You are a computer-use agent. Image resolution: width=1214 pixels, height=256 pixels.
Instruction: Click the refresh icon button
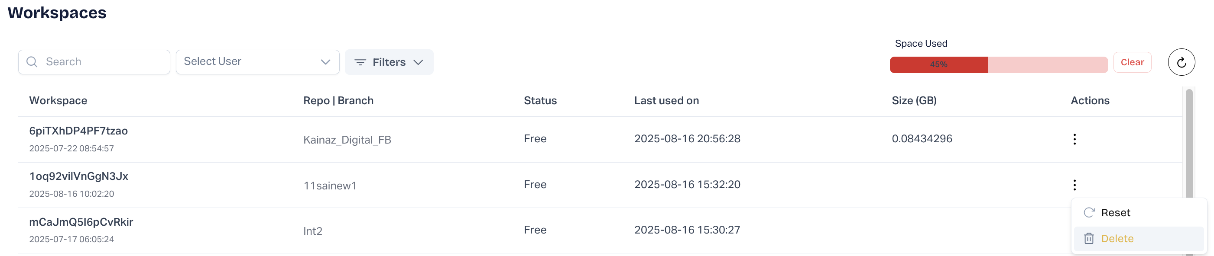(1181, 62)
